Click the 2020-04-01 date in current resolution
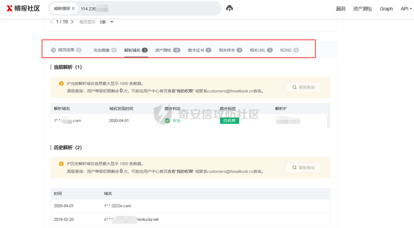The image size is (414, 228). pos(119,121)
